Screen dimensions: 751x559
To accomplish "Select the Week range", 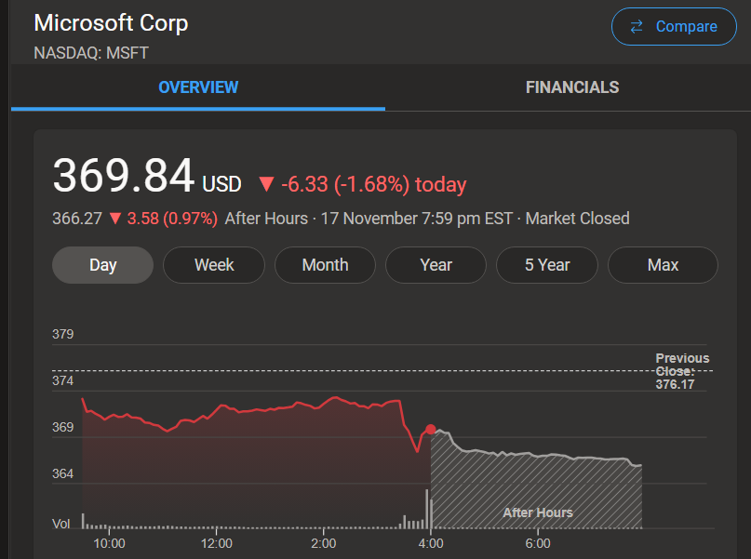I will (x=214, y=265).
